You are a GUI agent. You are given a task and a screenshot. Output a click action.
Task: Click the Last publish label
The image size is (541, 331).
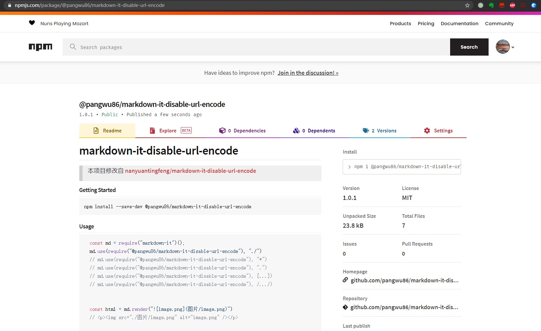tap(356, 326)
